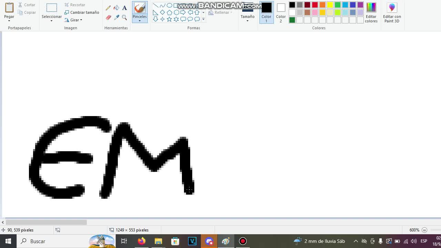This screenshot has height=248, width=441.
Task: Choose the diamond shape
Action: tap(162, 12)
